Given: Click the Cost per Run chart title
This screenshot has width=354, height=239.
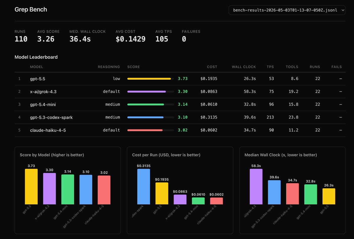Looking at the screenshot, I should tap(166, 155).
